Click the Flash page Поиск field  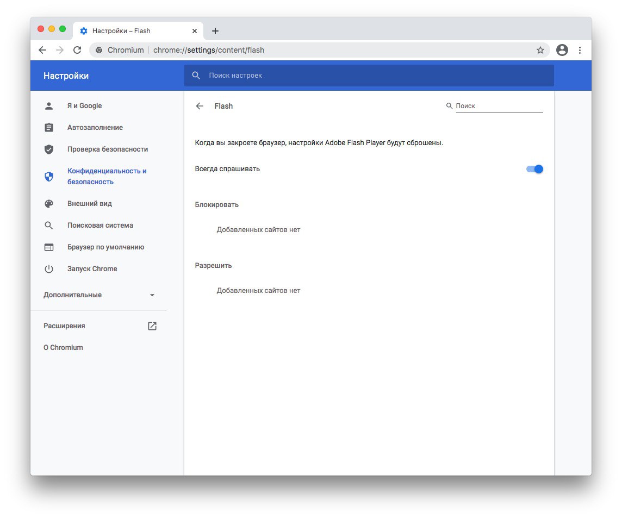(499, 106)
